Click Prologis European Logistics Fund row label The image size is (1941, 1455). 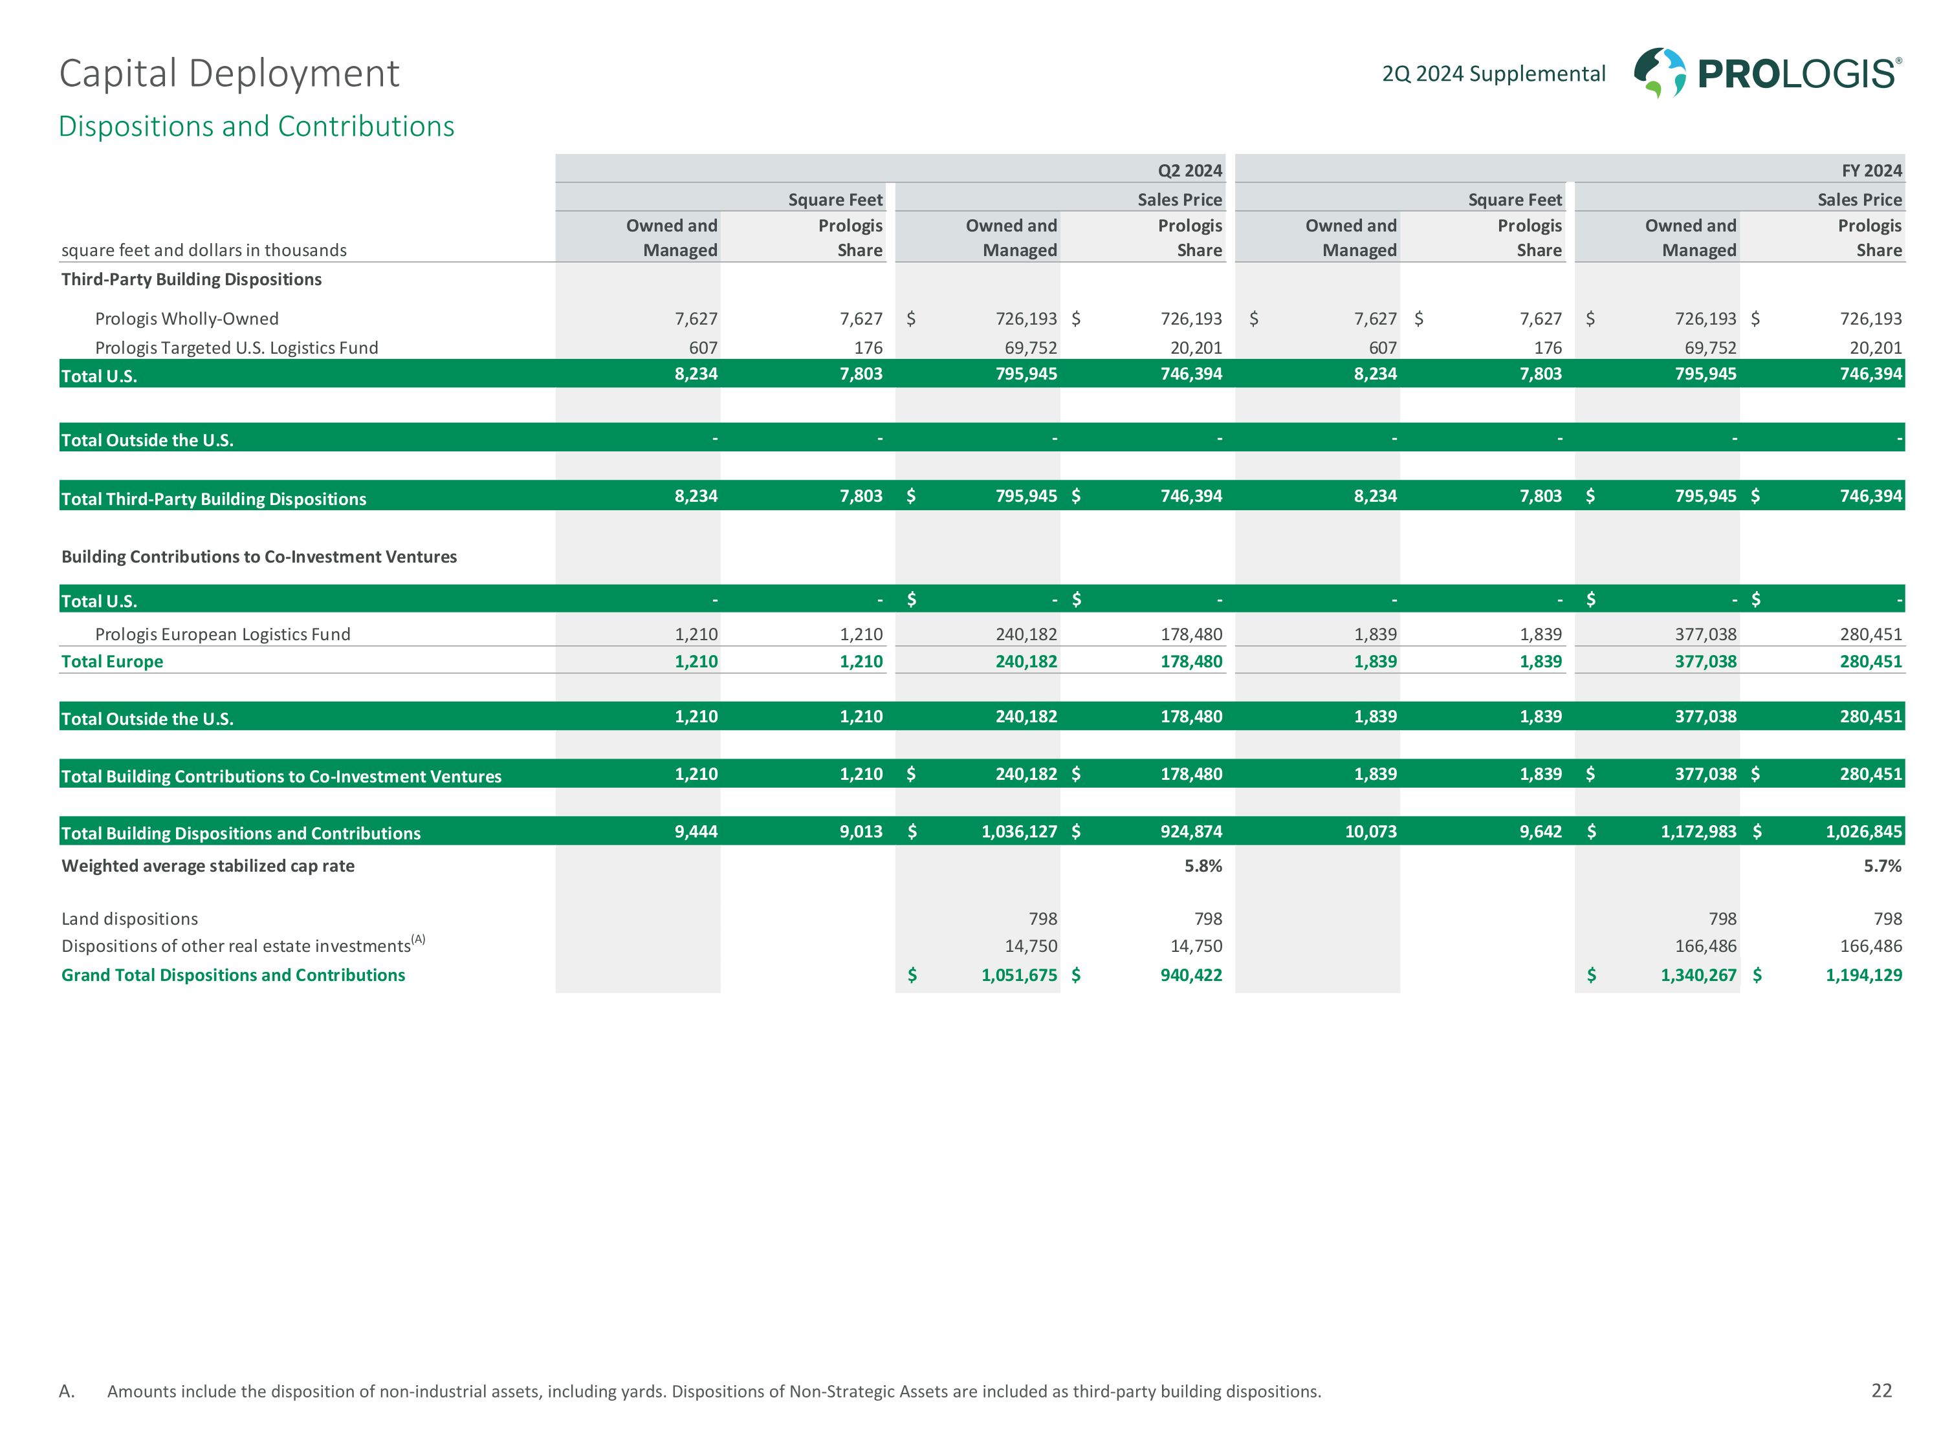(222, 634)
